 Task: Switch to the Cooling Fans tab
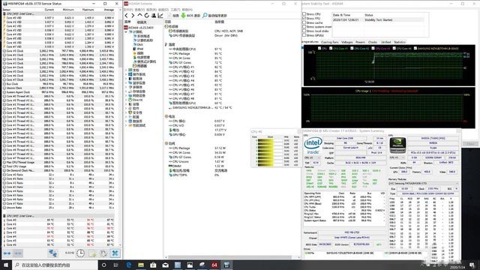point(330,42)
